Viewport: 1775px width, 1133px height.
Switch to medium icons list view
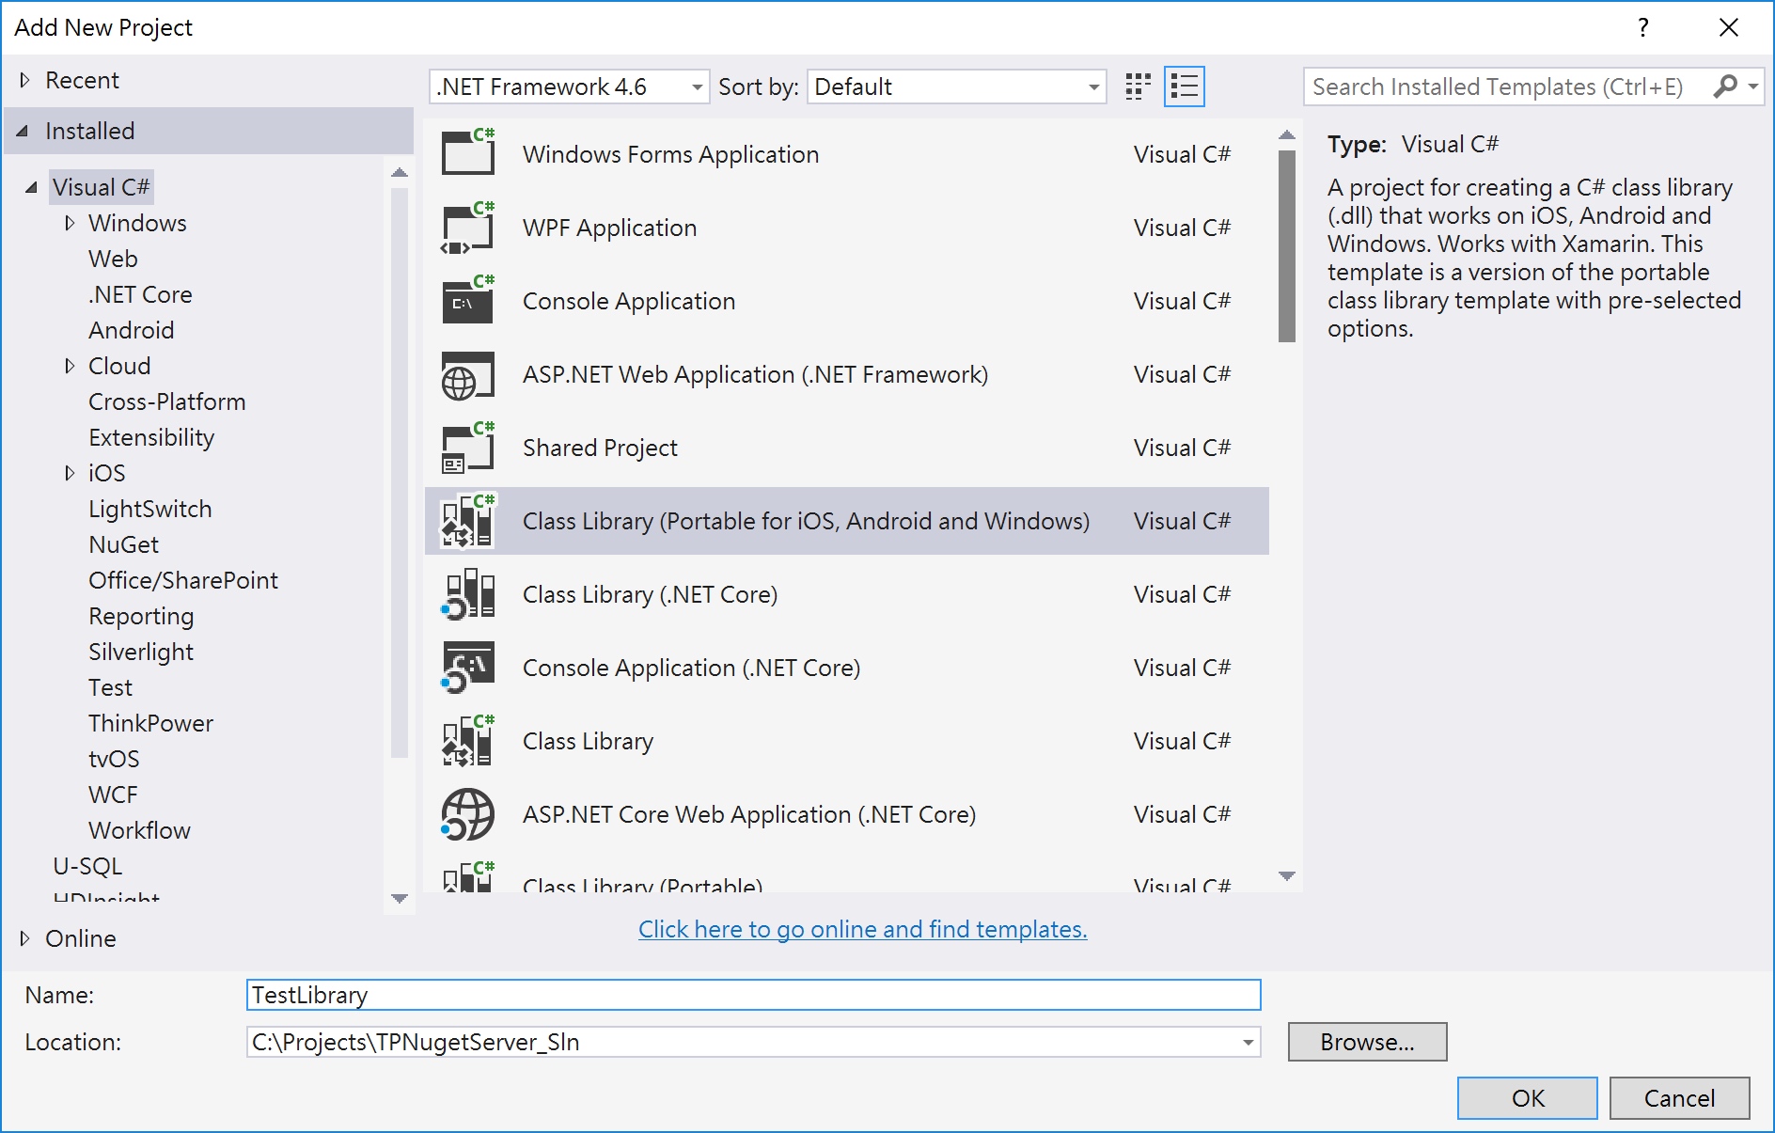[1185, 87]
